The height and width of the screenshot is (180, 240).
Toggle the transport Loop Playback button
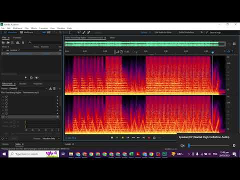[154, 137]
